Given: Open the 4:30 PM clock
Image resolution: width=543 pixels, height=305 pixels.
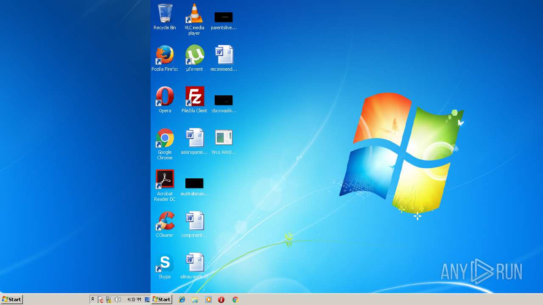Looking at the screenshot, I should click(x=134, y=299).
